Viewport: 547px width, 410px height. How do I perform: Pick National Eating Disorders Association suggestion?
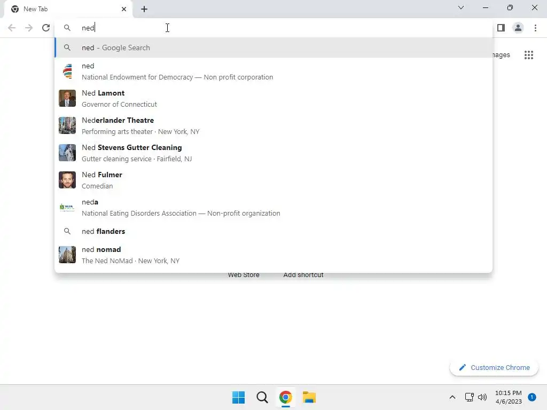point(273,208)
